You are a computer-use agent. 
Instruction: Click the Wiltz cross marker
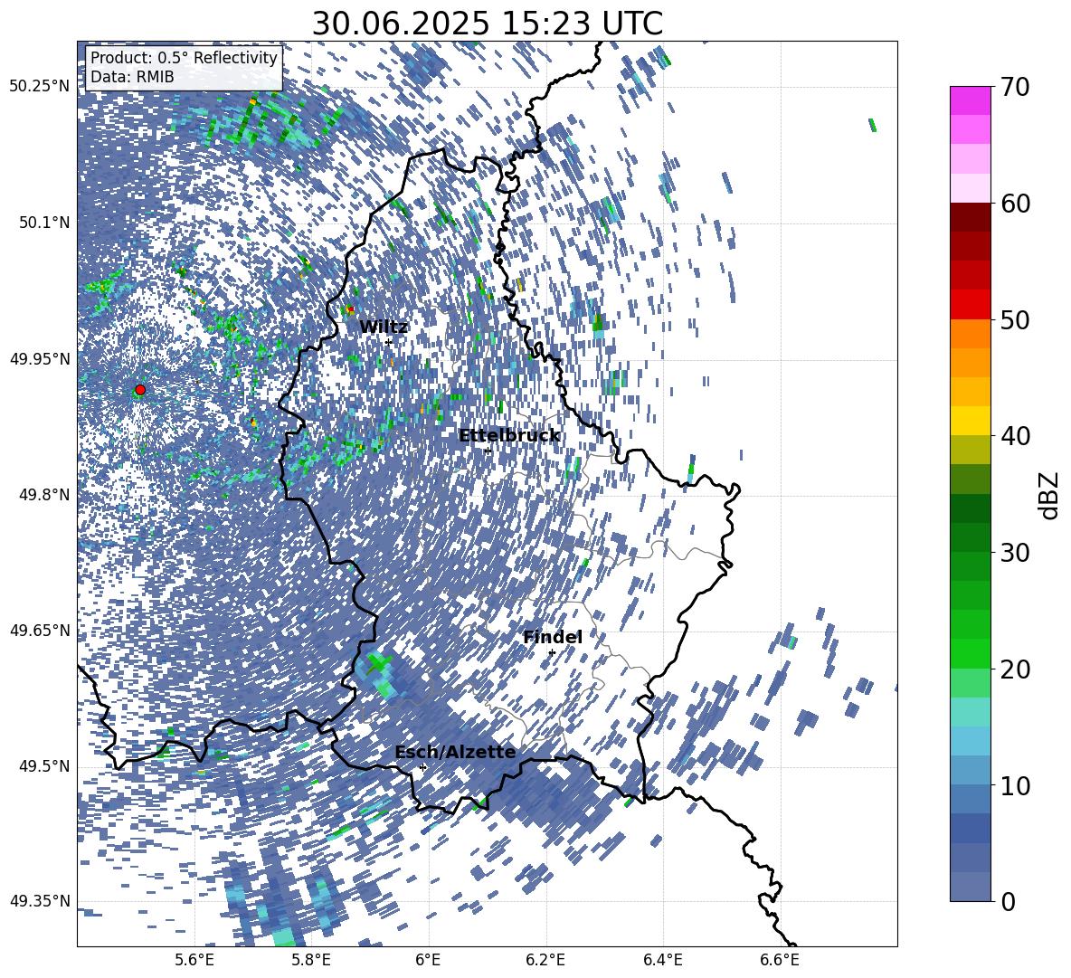[389, 342]
